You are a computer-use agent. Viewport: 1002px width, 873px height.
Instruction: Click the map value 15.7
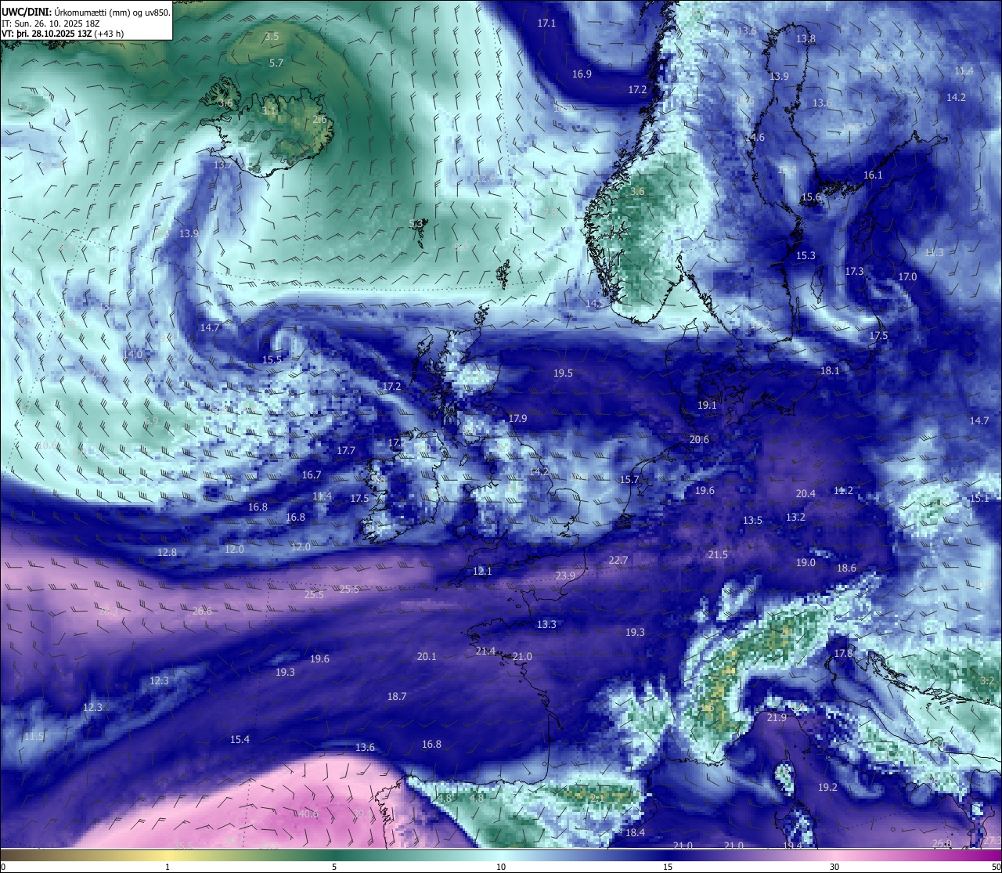[629, 480]
